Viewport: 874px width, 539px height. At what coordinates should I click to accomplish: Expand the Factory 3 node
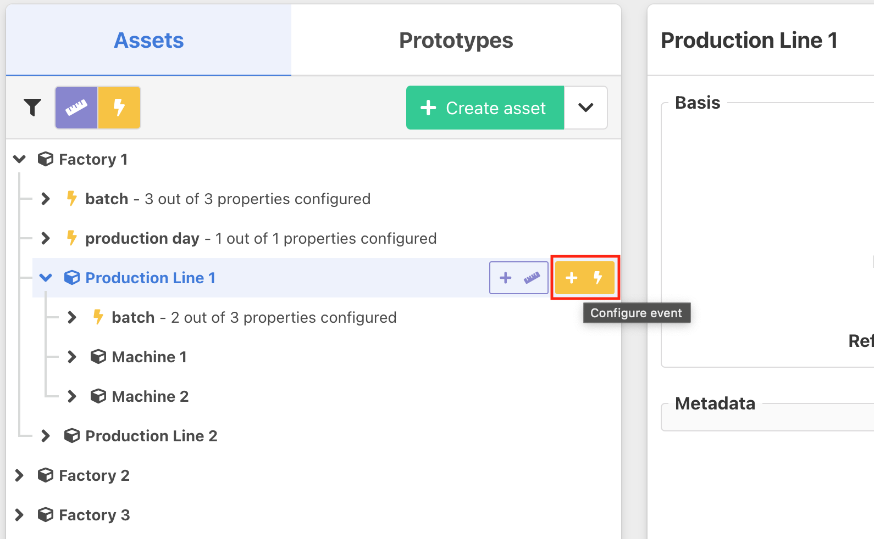click(19, 515)
